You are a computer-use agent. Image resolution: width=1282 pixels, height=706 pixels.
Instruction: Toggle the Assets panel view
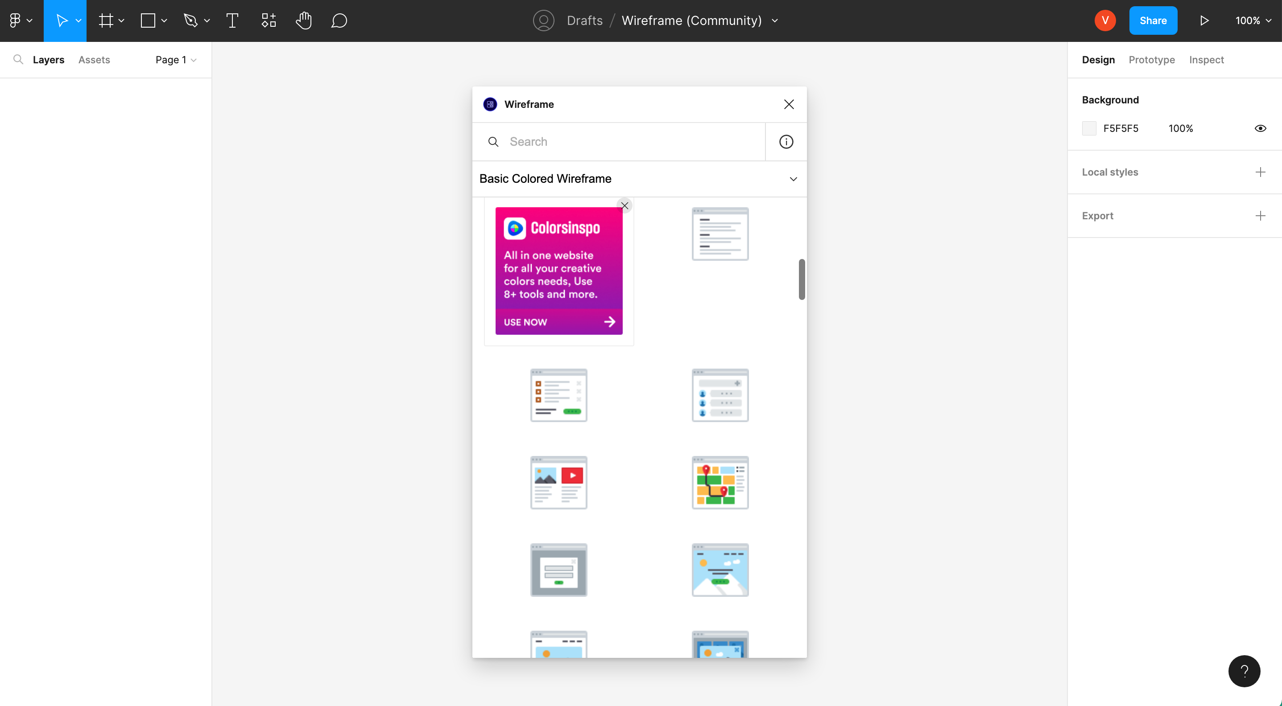[94, 59]
